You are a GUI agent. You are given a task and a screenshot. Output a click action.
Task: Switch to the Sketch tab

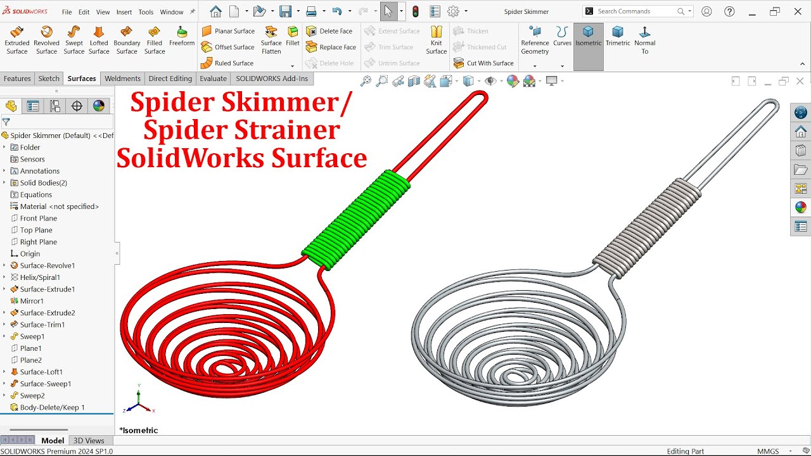point(49,79)
